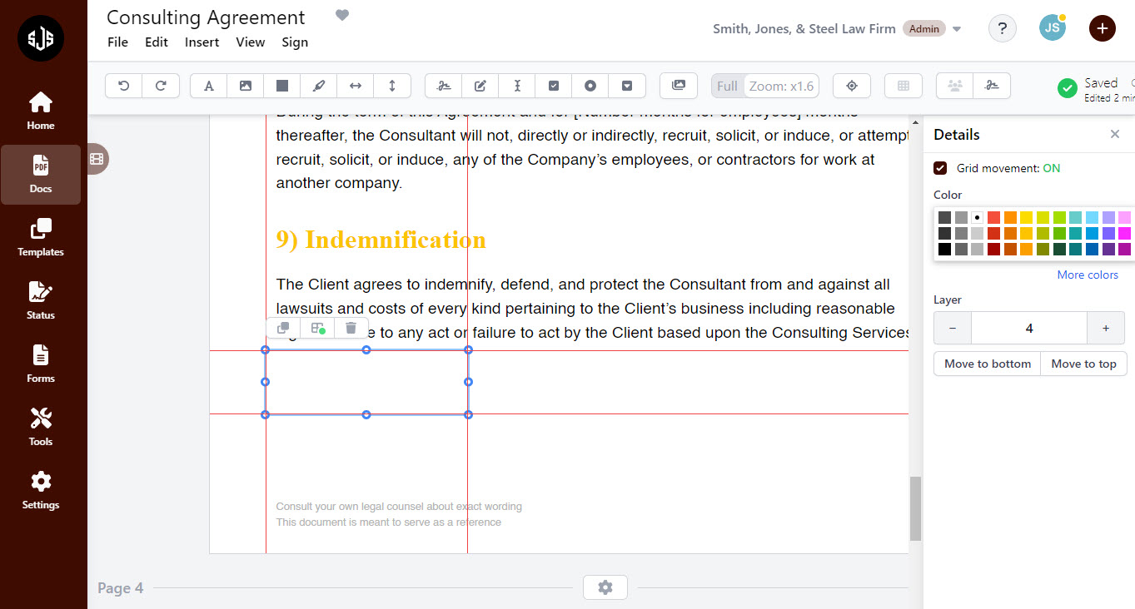Favorite the document with heart icon
1135x609 pixels.
click(342, 15)
